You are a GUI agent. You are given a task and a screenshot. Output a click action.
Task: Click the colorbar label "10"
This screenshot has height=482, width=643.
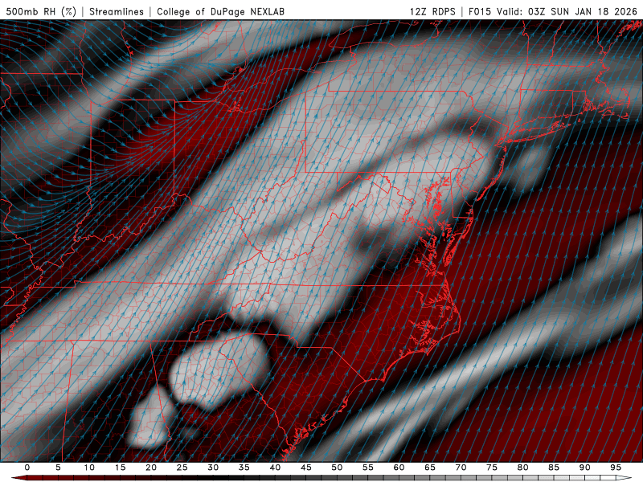tap(89, 468)
